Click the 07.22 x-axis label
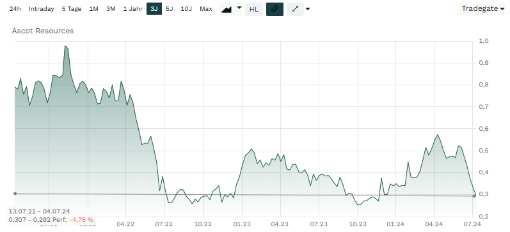 point(164,224)
